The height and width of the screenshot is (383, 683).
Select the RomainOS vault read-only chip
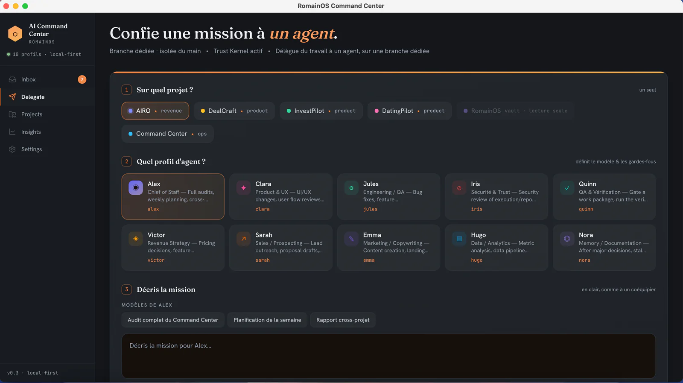[515, 111]
